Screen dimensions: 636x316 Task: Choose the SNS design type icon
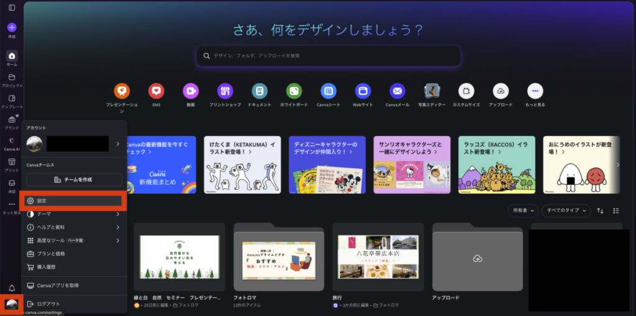click(x=156, y=91)
